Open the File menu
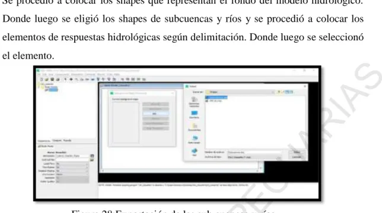The image size is (382, 213). click(x=39, y=75)
